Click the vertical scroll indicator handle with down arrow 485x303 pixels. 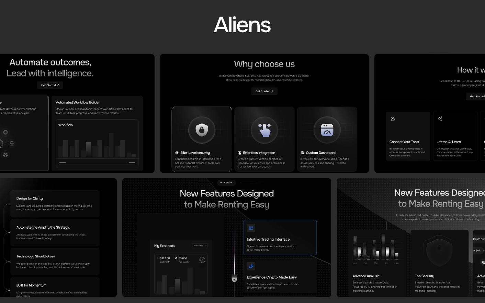tap(234, 278)
